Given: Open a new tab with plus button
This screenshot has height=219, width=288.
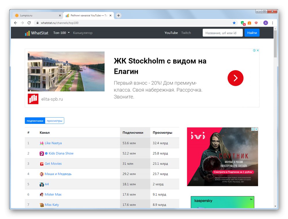Looking at the screenshot, I should pos(118,16).
